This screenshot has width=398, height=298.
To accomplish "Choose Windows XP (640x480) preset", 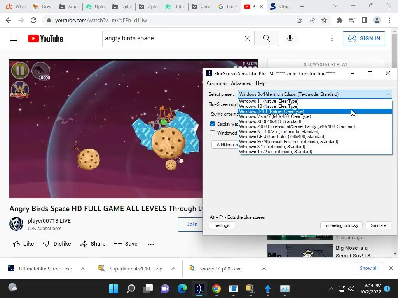I will [315, 121].
